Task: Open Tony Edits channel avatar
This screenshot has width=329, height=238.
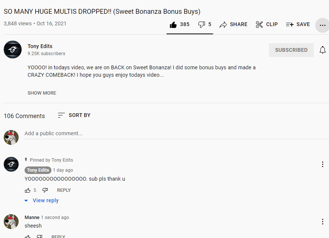Action: tap(13, 50)
